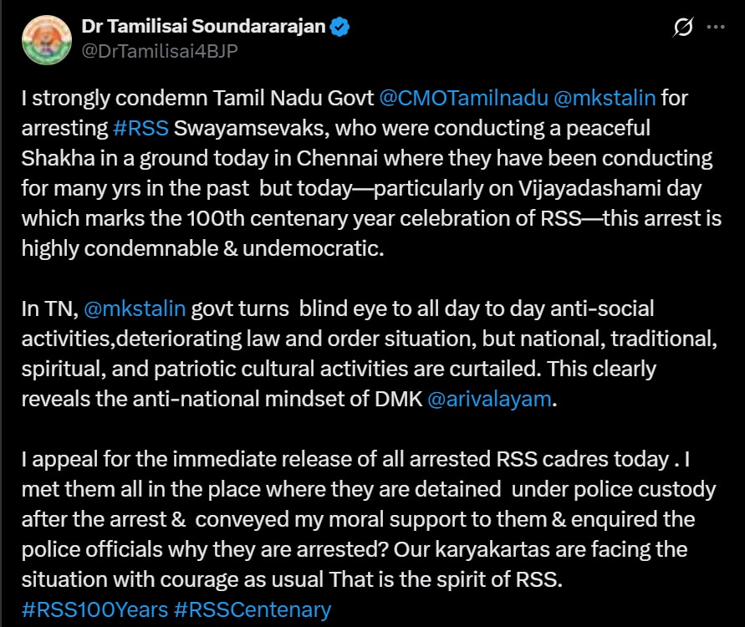The width and height of the screenshot is (745, 627).
Task: Open the #RSS100Years hashtag
Action: click(94, 609)
